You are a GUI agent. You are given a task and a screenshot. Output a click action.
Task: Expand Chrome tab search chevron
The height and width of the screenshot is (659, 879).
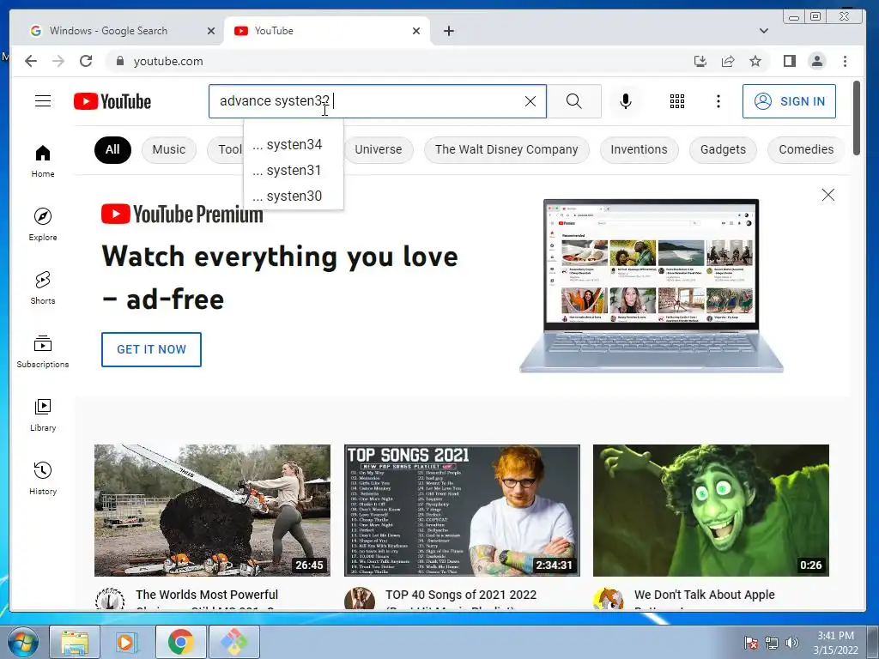[763, 31]
